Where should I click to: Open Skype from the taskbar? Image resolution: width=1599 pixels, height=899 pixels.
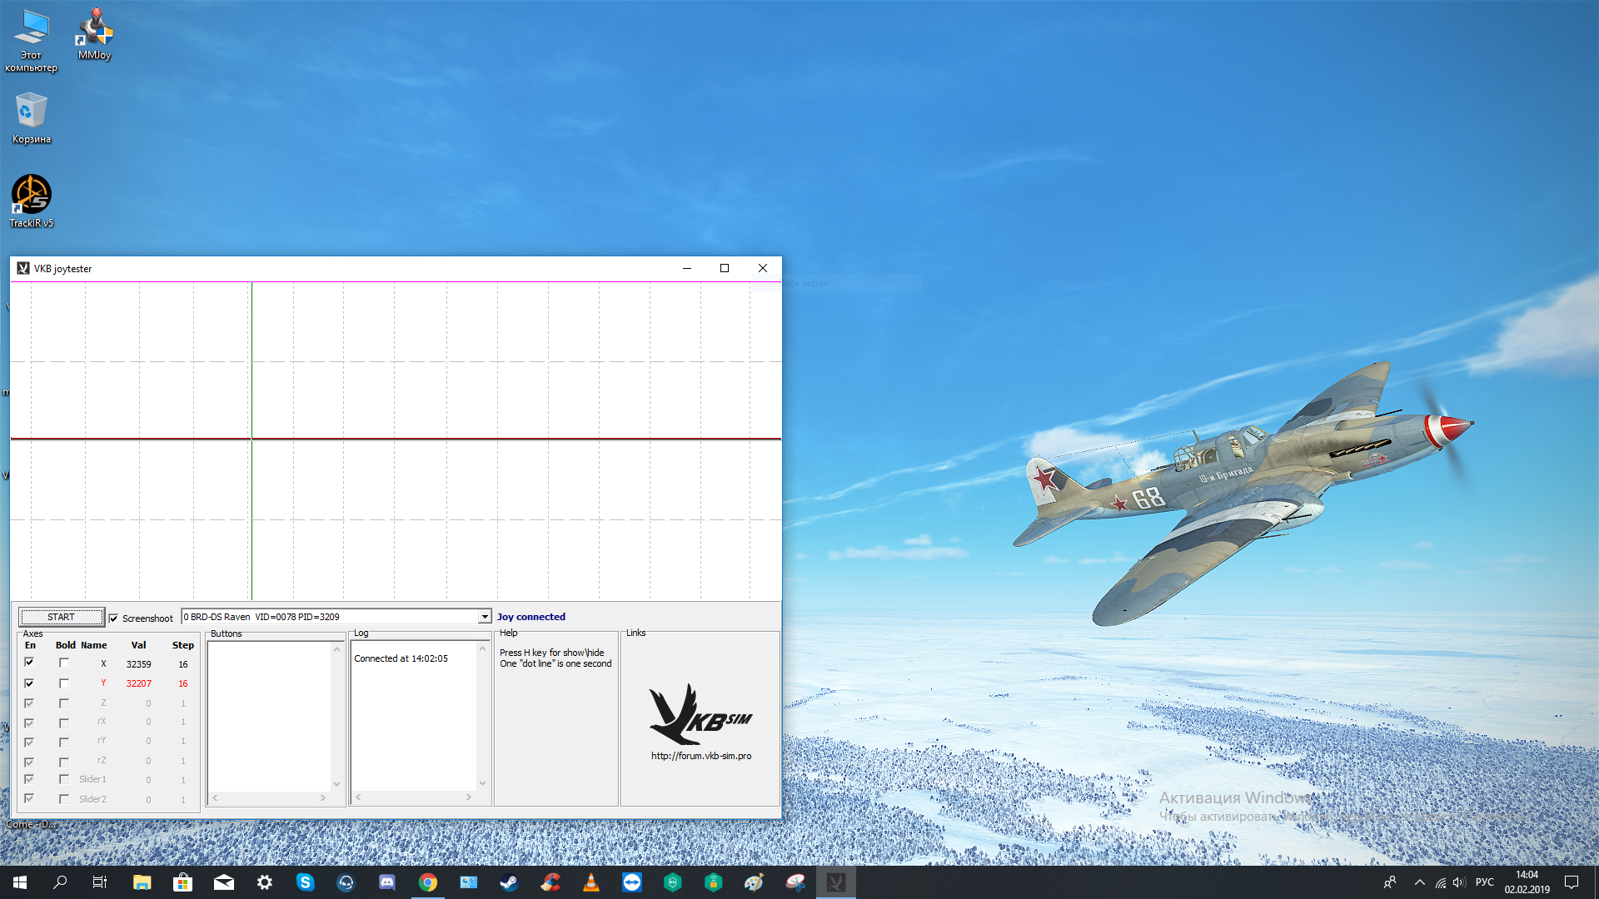306,882
